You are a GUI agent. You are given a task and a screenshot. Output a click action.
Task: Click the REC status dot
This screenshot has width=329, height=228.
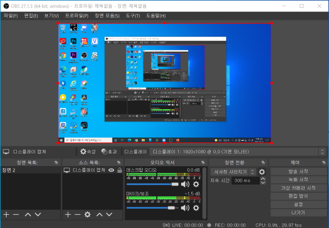[x=209, y=225]
